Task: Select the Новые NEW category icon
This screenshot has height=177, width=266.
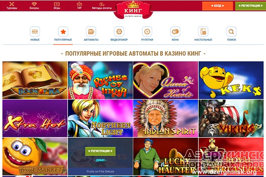Action: coord(35,32)
